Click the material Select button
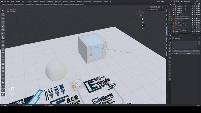Screen dimensions: 201x113 tap(186, 51)
